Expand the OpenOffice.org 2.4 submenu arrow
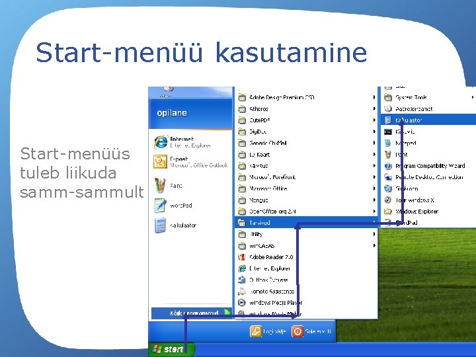This screenshot has height=357, width=476. click(374, 212)
